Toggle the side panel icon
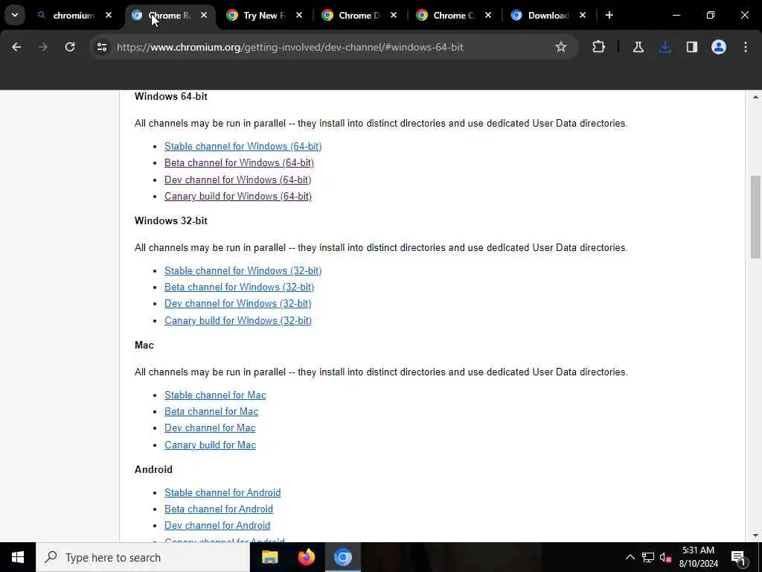 (692, 47)
